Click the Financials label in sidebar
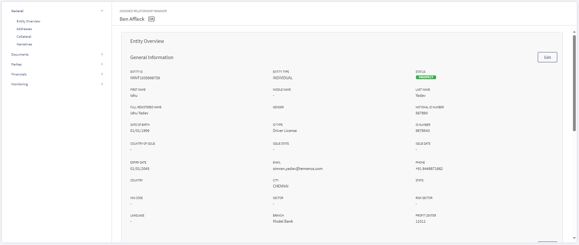Screen dimensions: 579x245 pyautogui.click(x=19, y=74)
